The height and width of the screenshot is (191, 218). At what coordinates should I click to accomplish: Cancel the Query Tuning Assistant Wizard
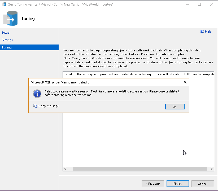pyautogui.click(x=203, y=184)
